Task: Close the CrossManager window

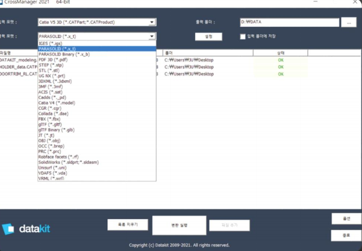Action: [x=355, y=2]
